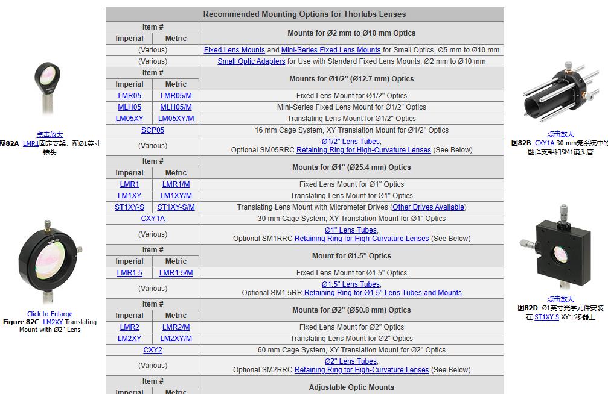
Task: Click 'Mount for Ø1.5" Optics' header
Action: tap(351, 256)
